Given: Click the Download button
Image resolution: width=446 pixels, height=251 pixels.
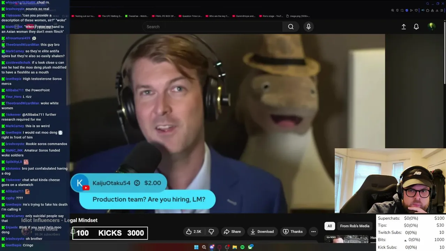Looking at the screenshot, I should [x=262, y=231].
